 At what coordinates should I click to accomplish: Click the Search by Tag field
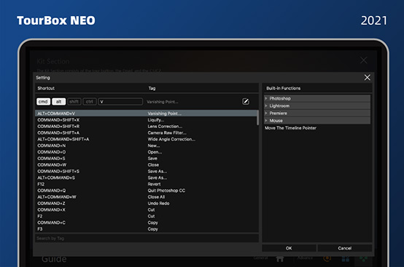tap(147, 238)
